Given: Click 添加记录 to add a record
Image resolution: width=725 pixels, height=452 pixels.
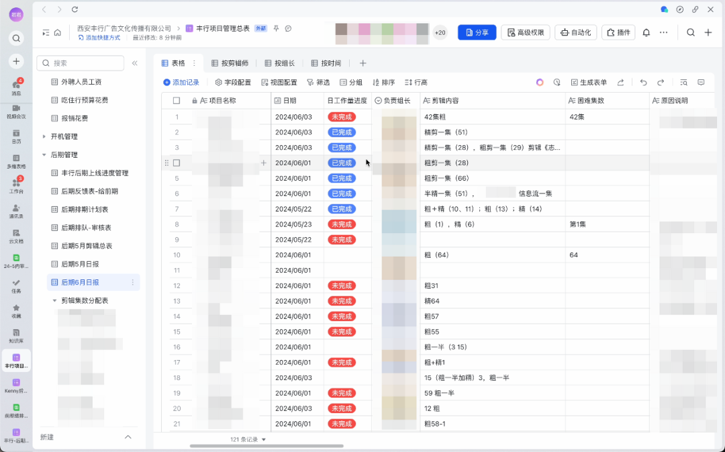Looking at the screenshot, I should coord(181,83).
